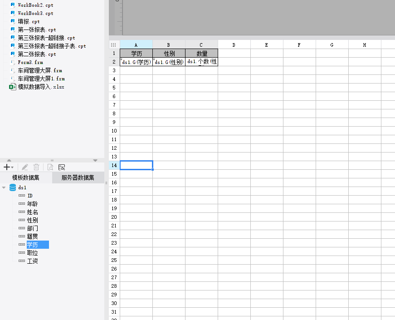Select the 职位 field in ds1
This screenshot has width=395, height=320.
[x=32, y=253]
